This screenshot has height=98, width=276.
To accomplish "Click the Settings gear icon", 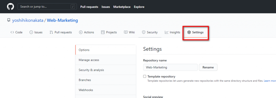I will pos(189,32).
